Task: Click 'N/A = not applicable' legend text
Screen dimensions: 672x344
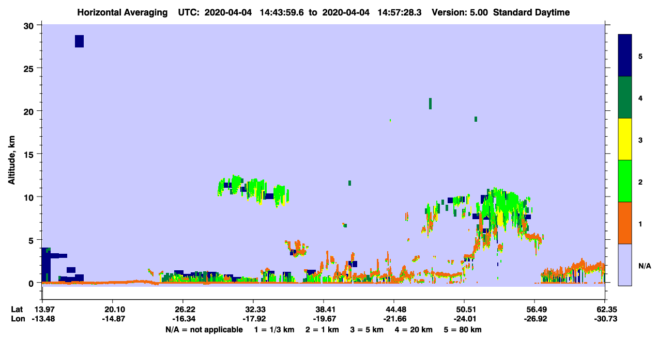Action: 204,330
